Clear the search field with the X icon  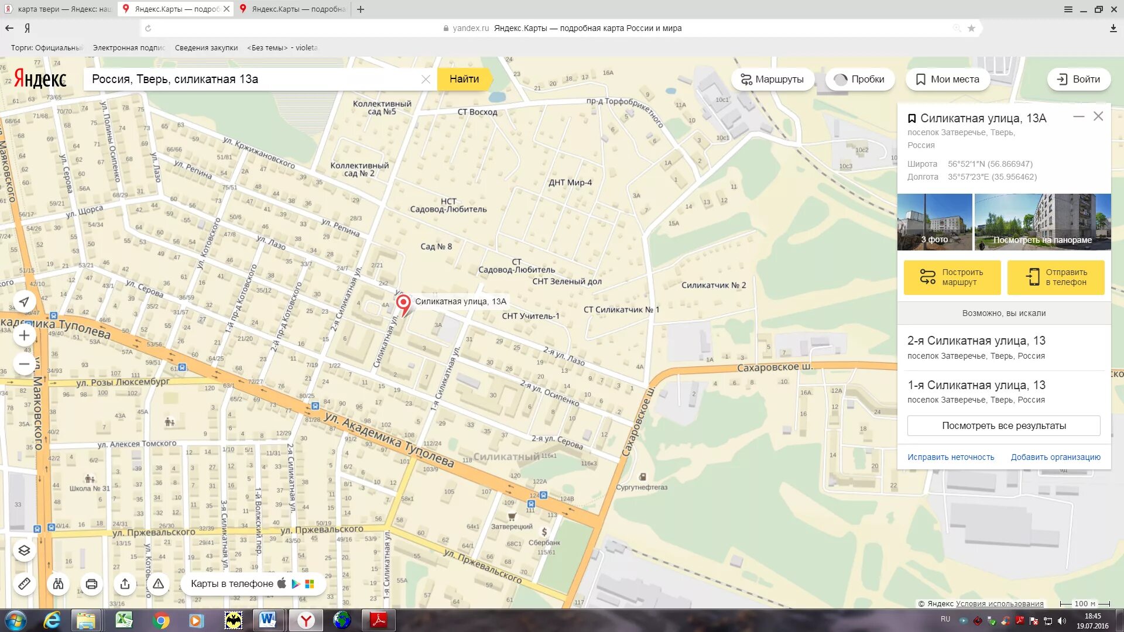click(x=426, y=80)
